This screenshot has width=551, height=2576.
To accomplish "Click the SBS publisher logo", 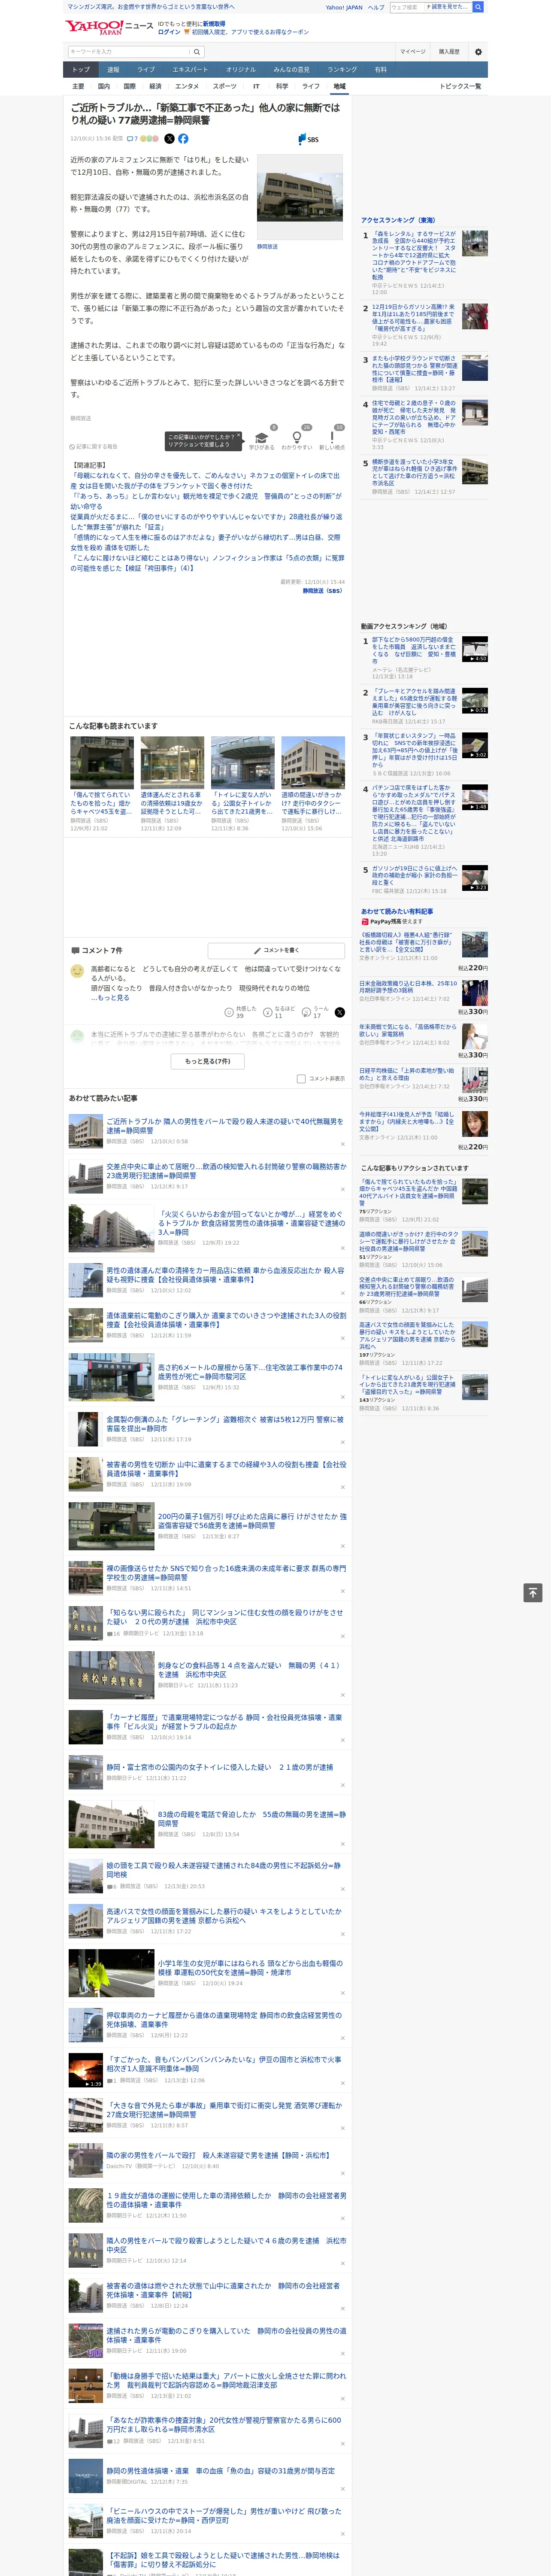I will point(308,139).
